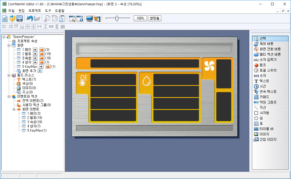The width and height of the screenshot is (291, 179).
Task: Select the 사각형 rectangle shape tool
Action: point(264,113)
